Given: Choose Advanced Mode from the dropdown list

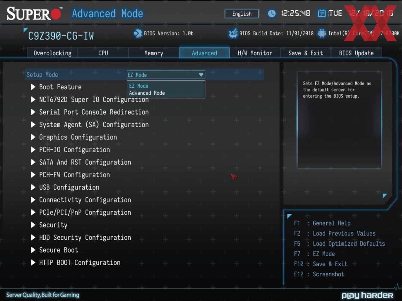Looking at the screenshot, I should click(147, 93).
